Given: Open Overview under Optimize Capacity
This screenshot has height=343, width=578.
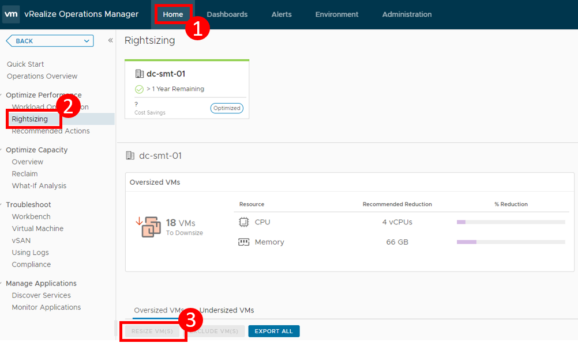Looking at the screenshot, I should coord(27,162).
